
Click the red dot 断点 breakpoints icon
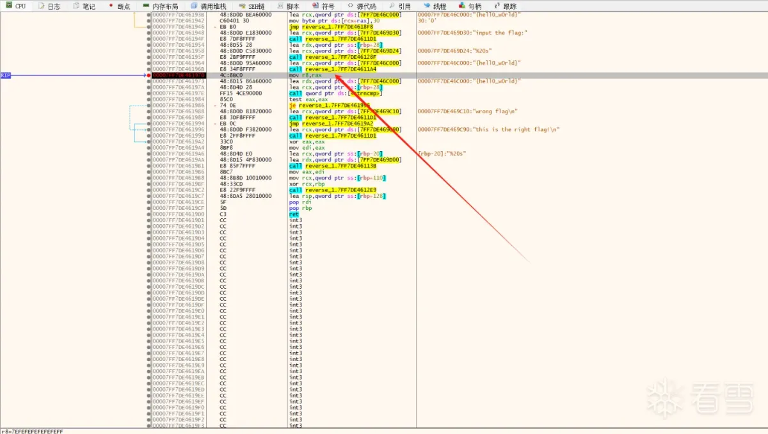111,5
